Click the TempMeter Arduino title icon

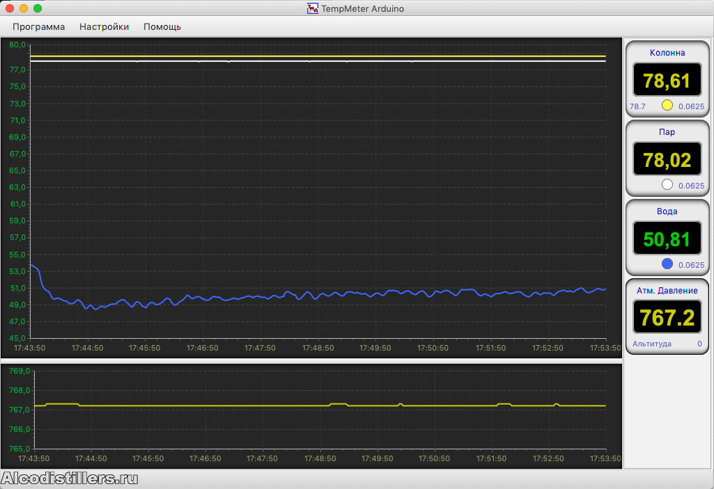click(x=312, y=8)
